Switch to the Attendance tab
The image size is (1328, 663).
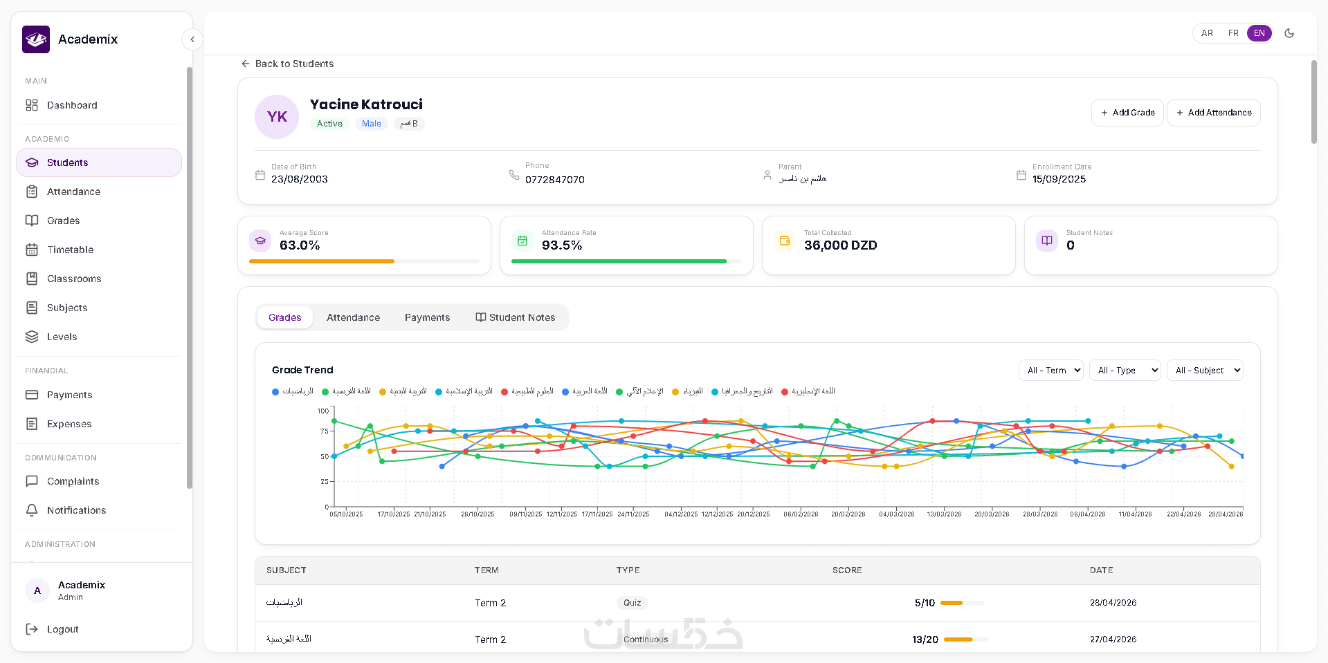coord(353,317)
